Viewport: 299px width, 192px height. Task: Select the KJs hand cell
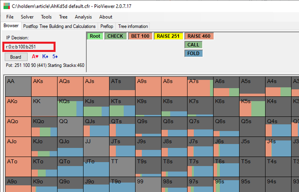pos(96,107)
